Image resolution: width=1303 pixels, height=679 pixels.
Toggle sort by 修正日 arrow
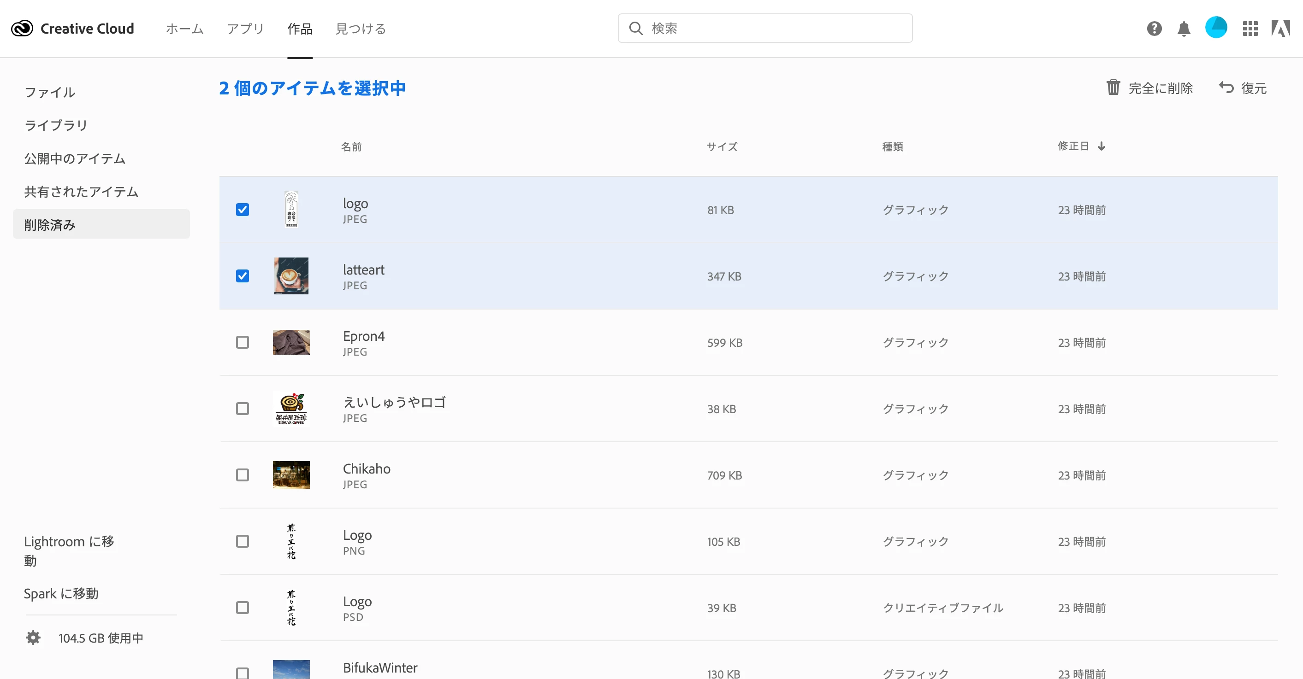tap(1101, 146)
